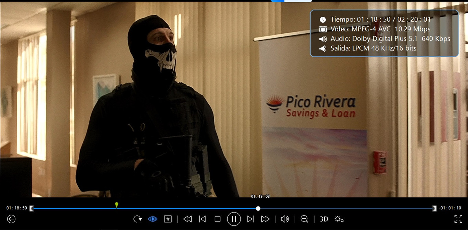Open the settings gears menu

339,219
